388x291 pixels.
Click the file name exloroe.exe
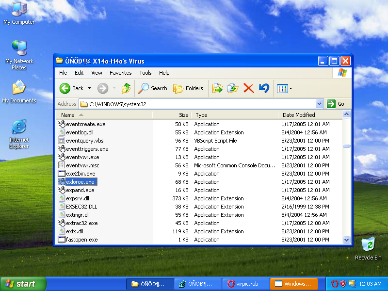click(80, 182)
